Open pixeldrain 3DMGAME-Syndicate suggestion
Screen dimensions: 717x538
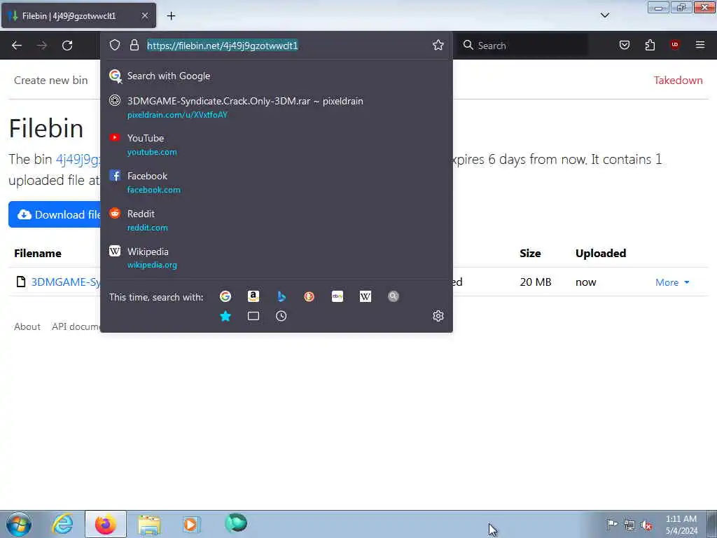276,107
